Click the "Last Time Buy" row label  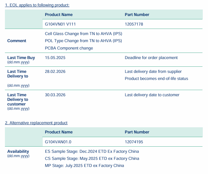pyautogui.click(x=21, y=58)
